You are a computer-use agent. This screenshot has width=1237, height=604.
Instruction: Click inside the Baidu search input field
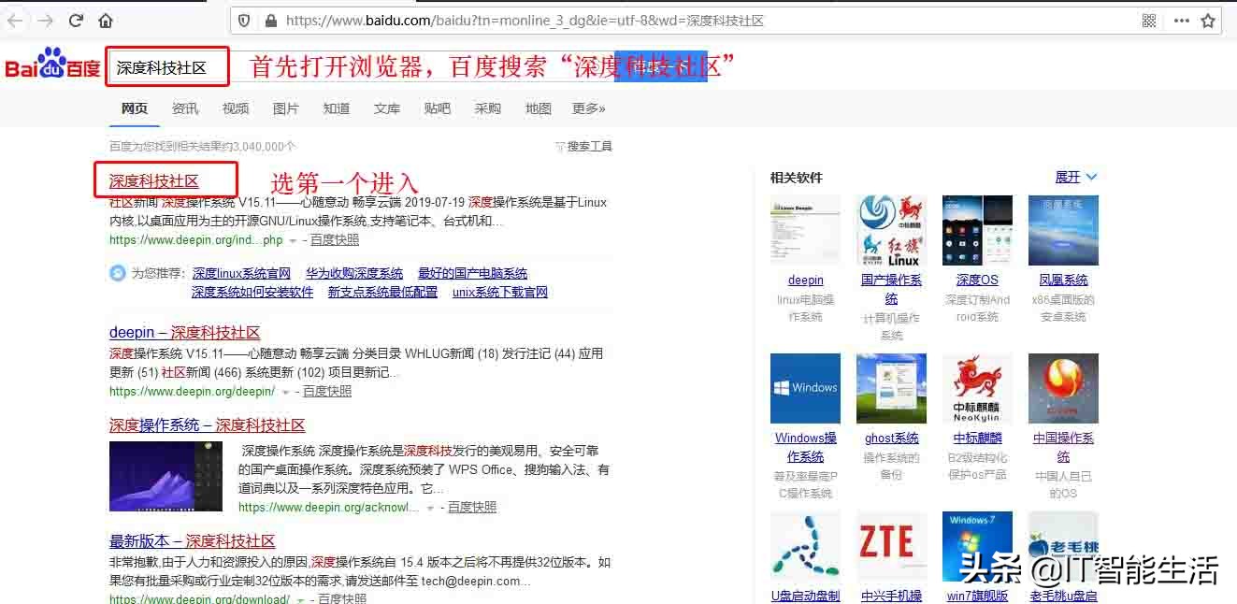tap(168, 66)
